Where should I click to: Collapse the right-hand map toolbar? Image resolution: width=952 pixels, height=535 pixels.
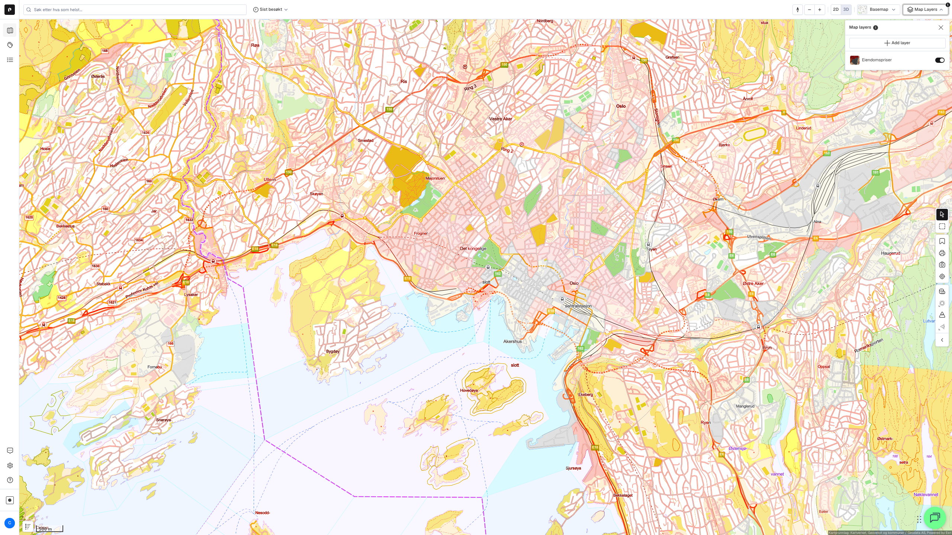pos(942,340)
